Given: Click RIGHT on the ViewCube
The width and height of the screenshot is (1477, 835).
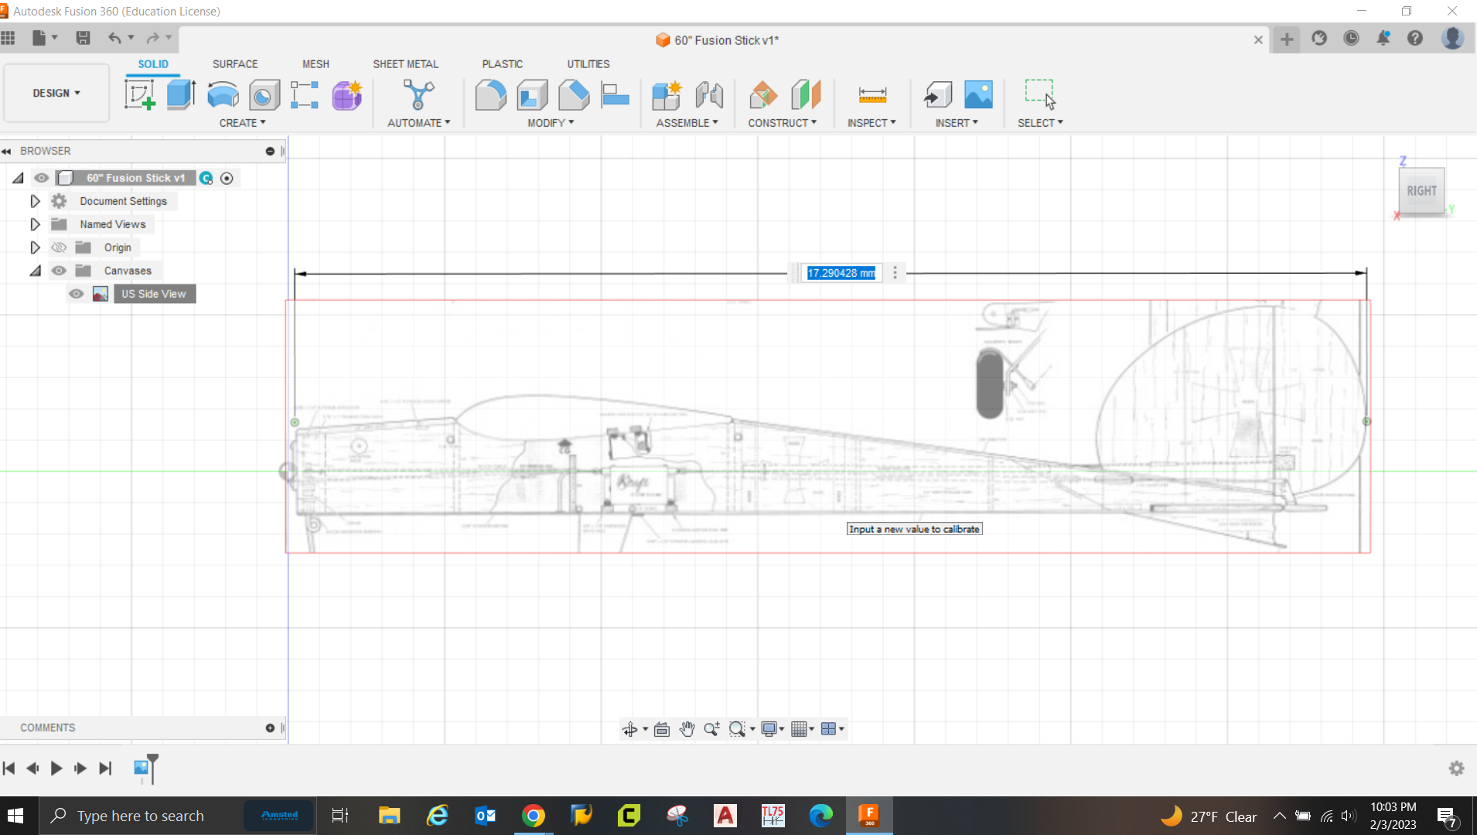Looking at the screenshot, I should point(1421,191).
